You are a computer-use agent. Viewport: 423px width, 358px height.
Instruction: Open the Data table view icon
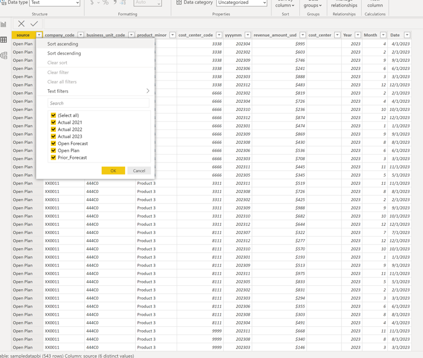3,40
